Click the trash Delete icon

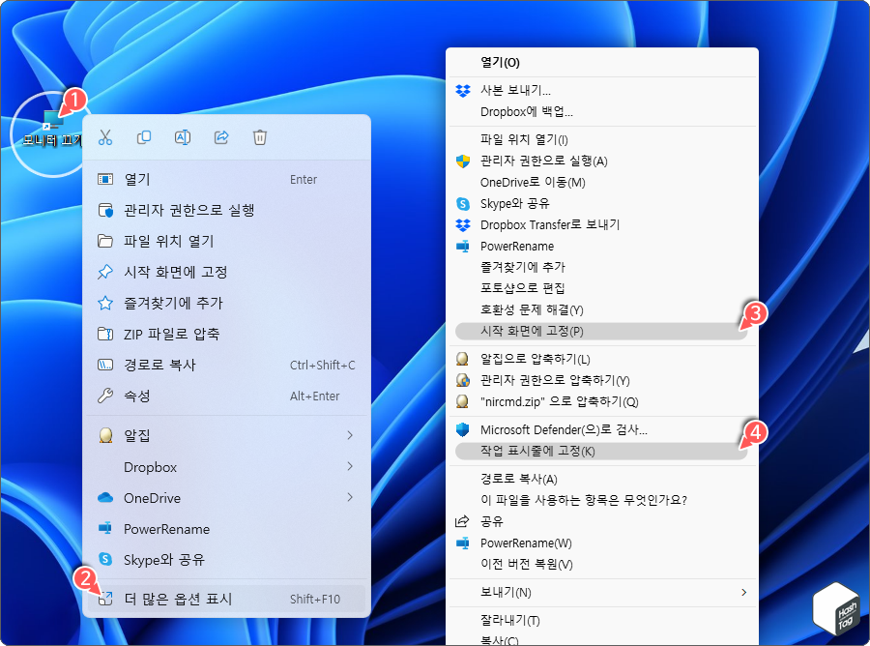pyautogui.click(x=259, y=137)
